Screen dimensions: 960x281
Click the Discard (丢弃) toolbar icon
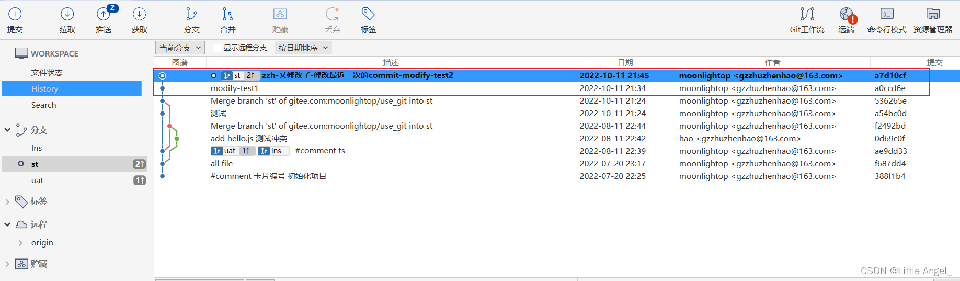click(332, 14)
